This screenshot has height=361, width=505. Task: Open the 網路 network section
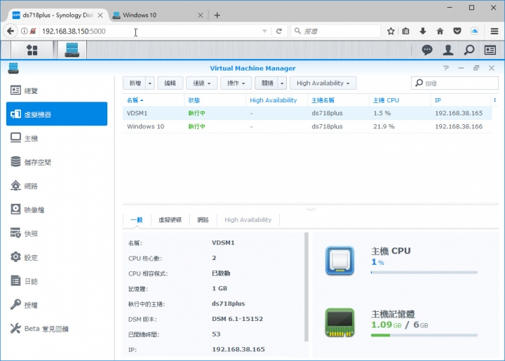coord(57,186)
